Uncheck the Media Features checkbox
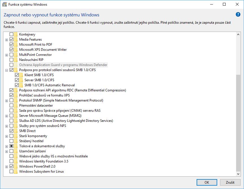 (x=11, y=39)
